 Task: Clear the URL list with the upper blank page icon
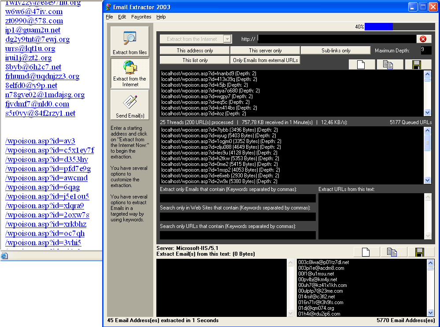pyautogui.click(x=362, y=65)
